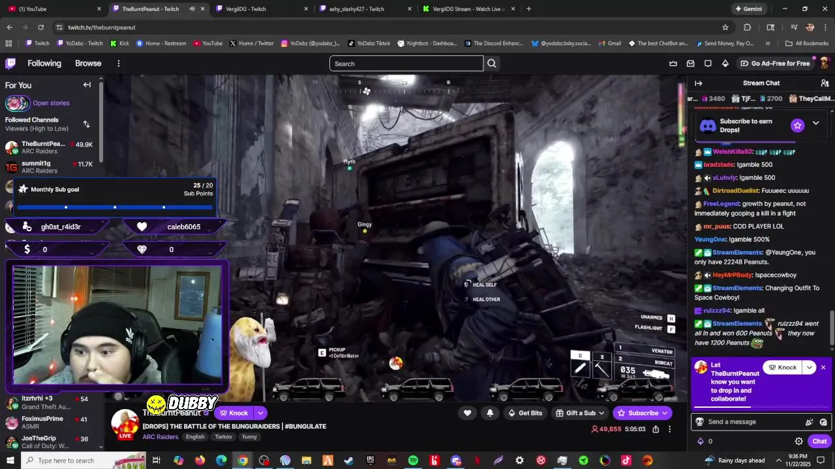Switch to the (1) YouTube tab
This screenshot has height=469, width=835.
[53, 9]
